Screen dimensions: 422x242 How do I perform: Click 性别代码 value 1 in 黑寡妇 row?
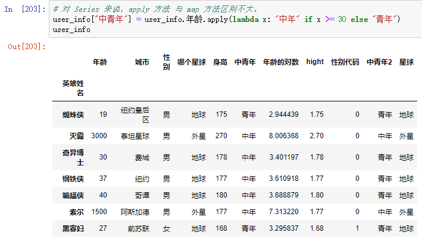(357, 228)
